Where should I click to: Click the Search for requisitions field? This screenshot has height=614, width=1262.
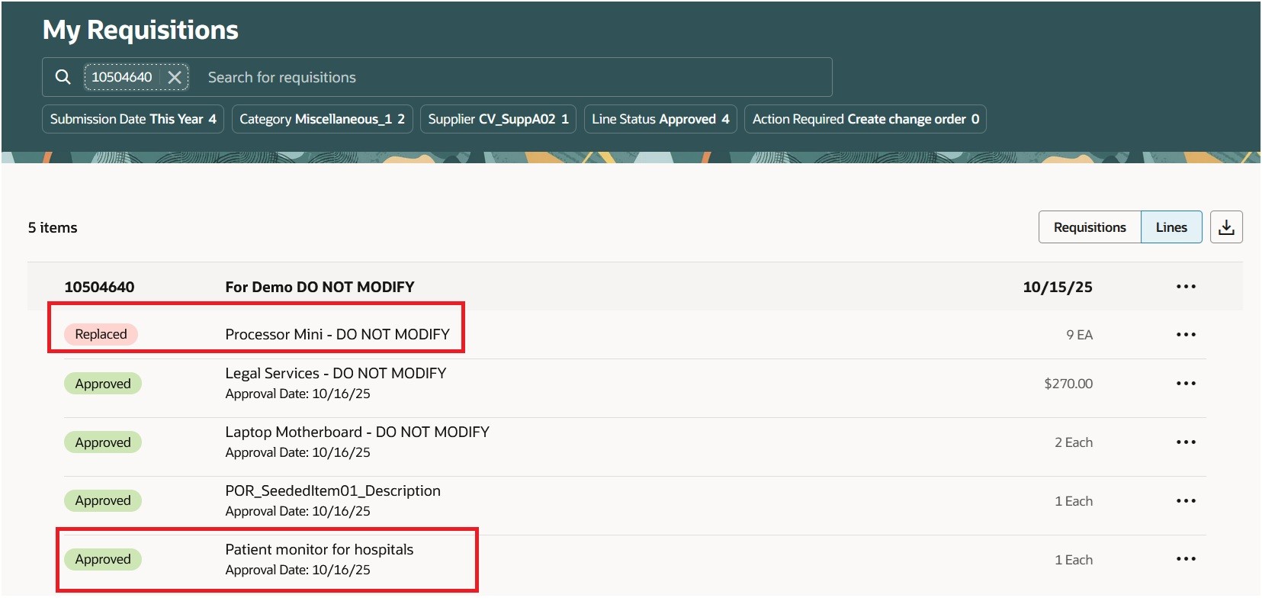click(x=503, y=77)
